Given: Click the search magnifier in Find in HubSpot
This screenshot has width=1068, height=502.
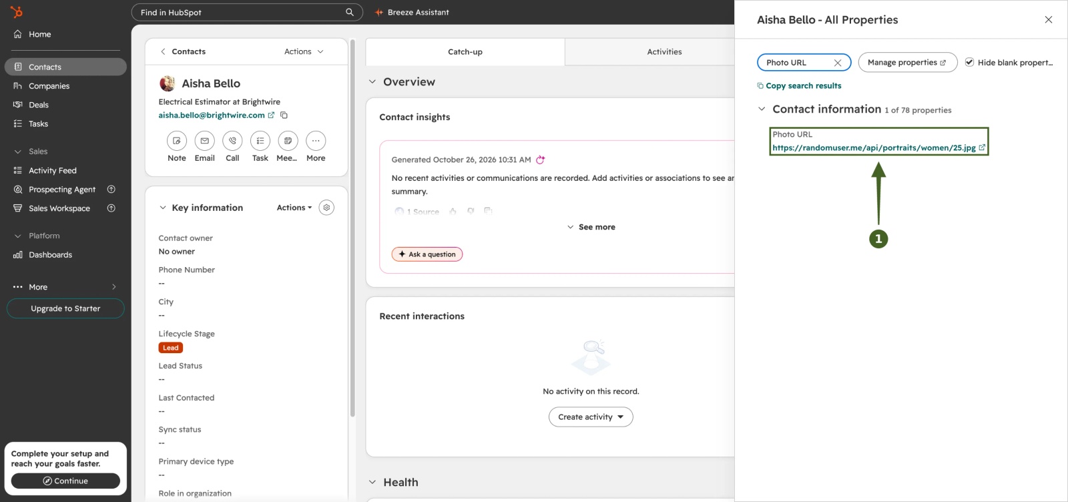Looking at the screenshot, I should click(x=350, y=12).
